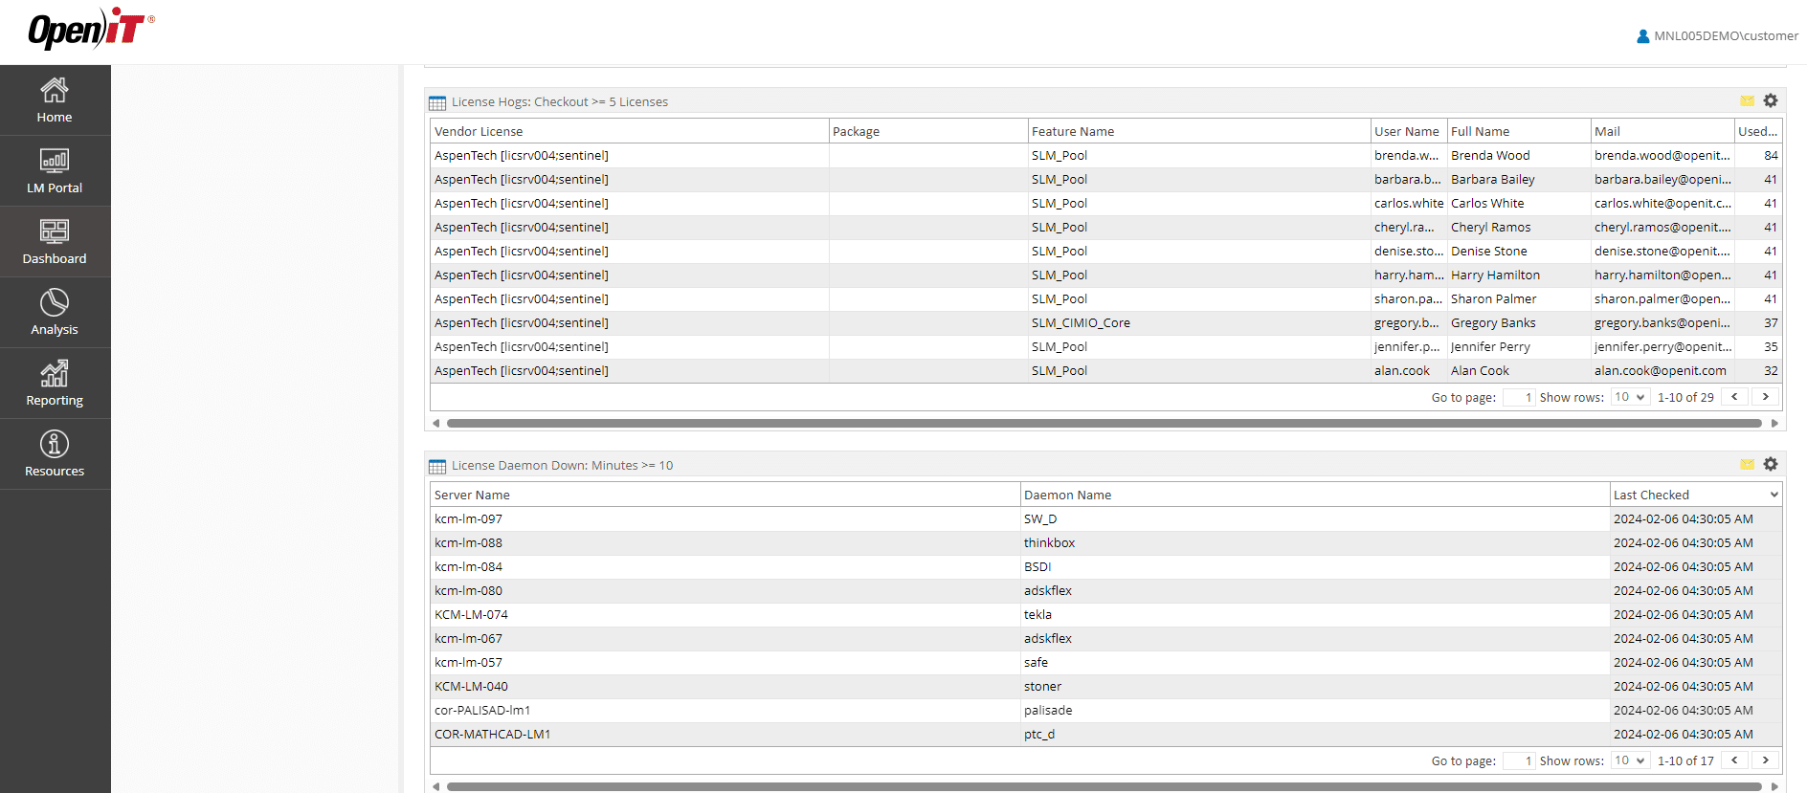1807x793 pixels.
Task: Sort by Mail column header
Action: click(x=1662, y=131)
